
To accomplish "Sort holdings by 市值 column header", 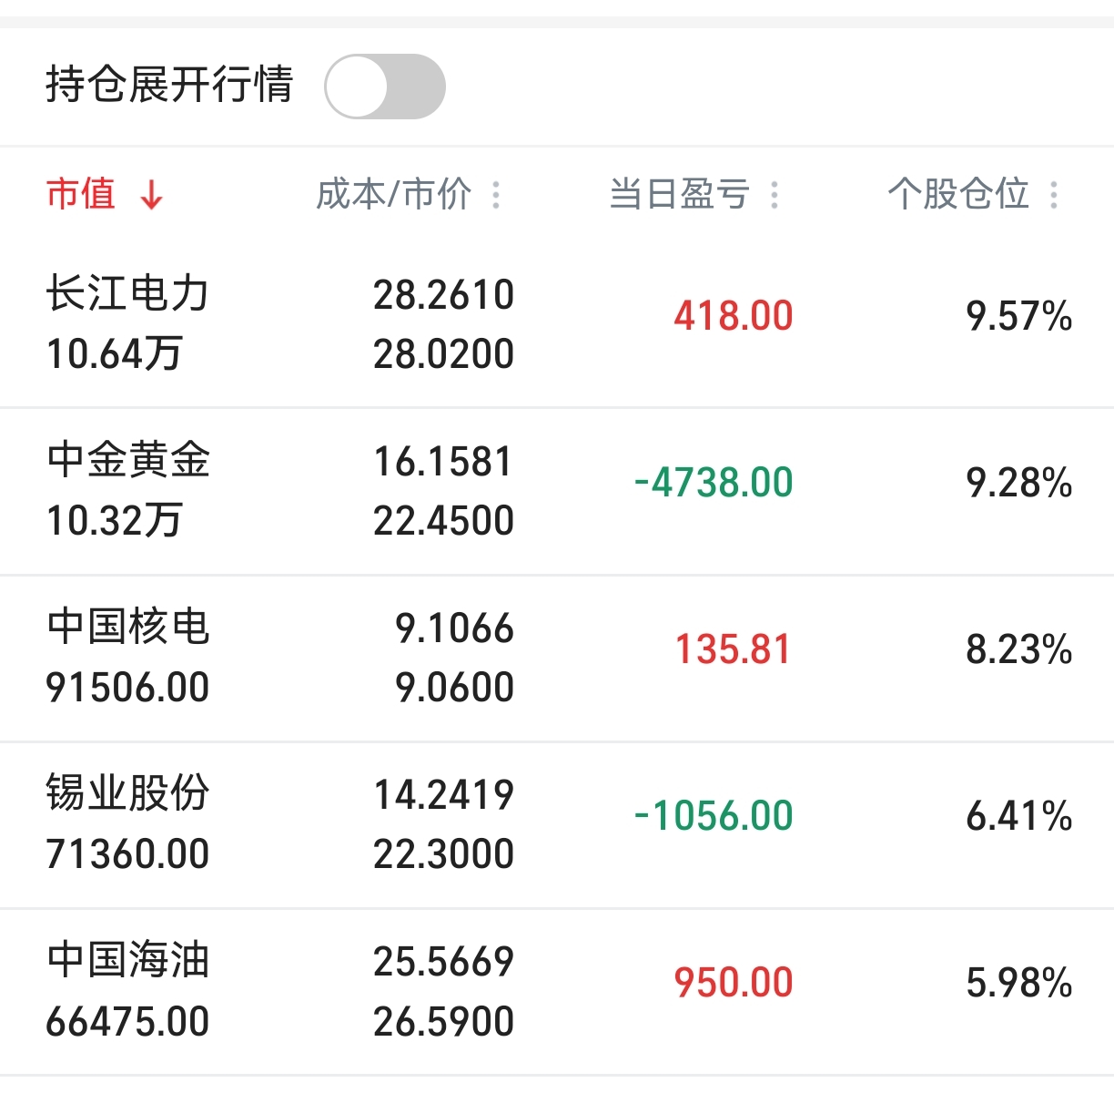I will [81, 194].
